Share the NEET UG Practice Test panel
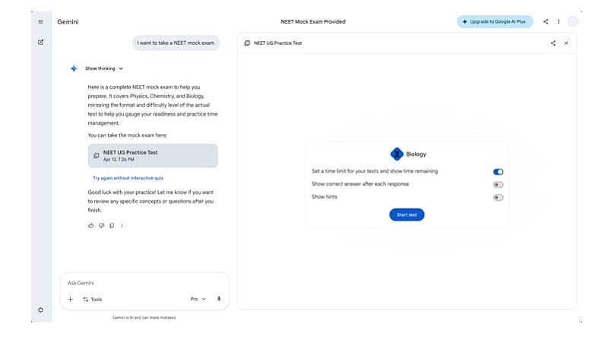 point(552,43)
